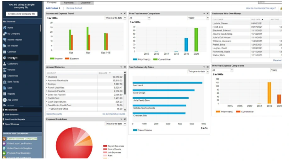This screenshot has width=289, height=161.
Task: Close the Prev Year Income Comparison panel
Action: point(207,14)
